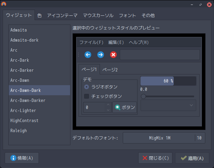Click the toolbar drag handle dots
The image size is (214, 168).
pos(78,55)
